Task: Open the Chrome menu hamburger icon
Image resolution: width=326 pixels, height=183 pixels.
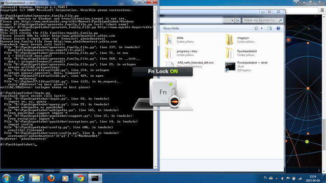Action: [322, 10]
